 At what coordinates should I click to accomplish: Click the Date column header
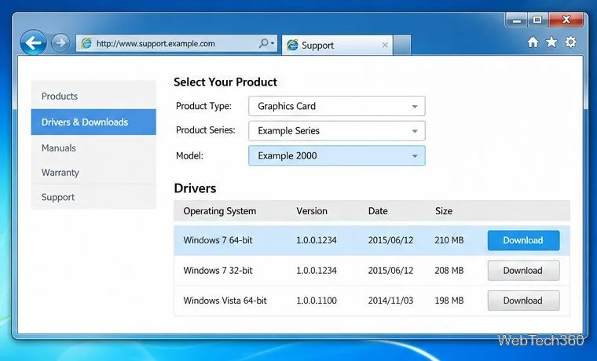[x=378, y=211]
